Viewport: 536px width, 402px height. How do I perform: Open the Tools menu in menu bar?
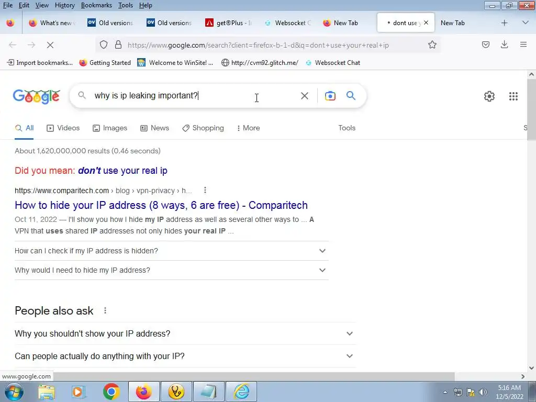(126, 5)
